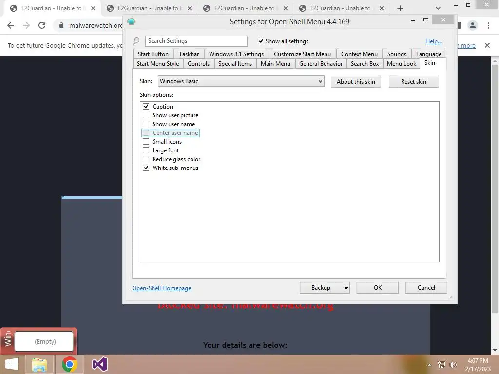Open Chrome tab search chevron
This screenshot has width=499, height=374.
click(438, 8)
